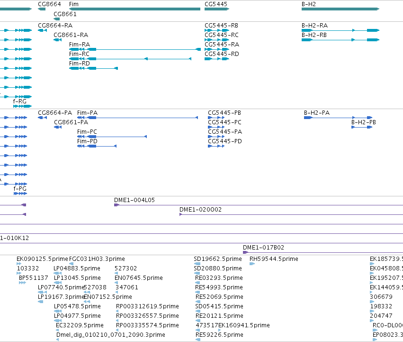Screen dimensions: 403x342
Task: Select EST EK090125.5prime
Action: coord(42,259)
